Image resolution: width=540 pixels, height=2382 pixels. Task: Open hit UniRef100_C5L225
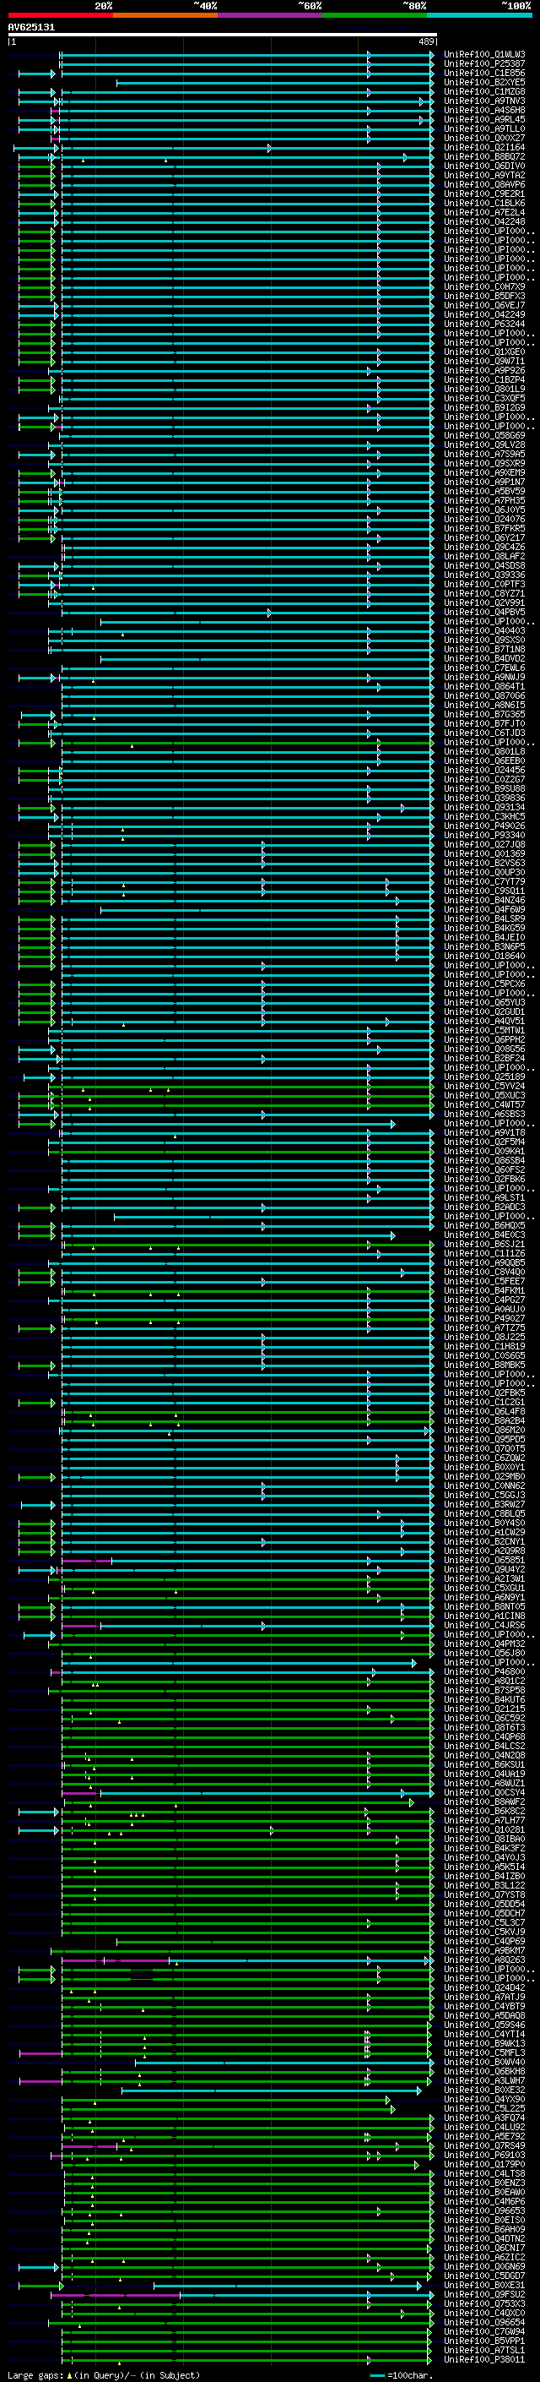[484, 2108]
